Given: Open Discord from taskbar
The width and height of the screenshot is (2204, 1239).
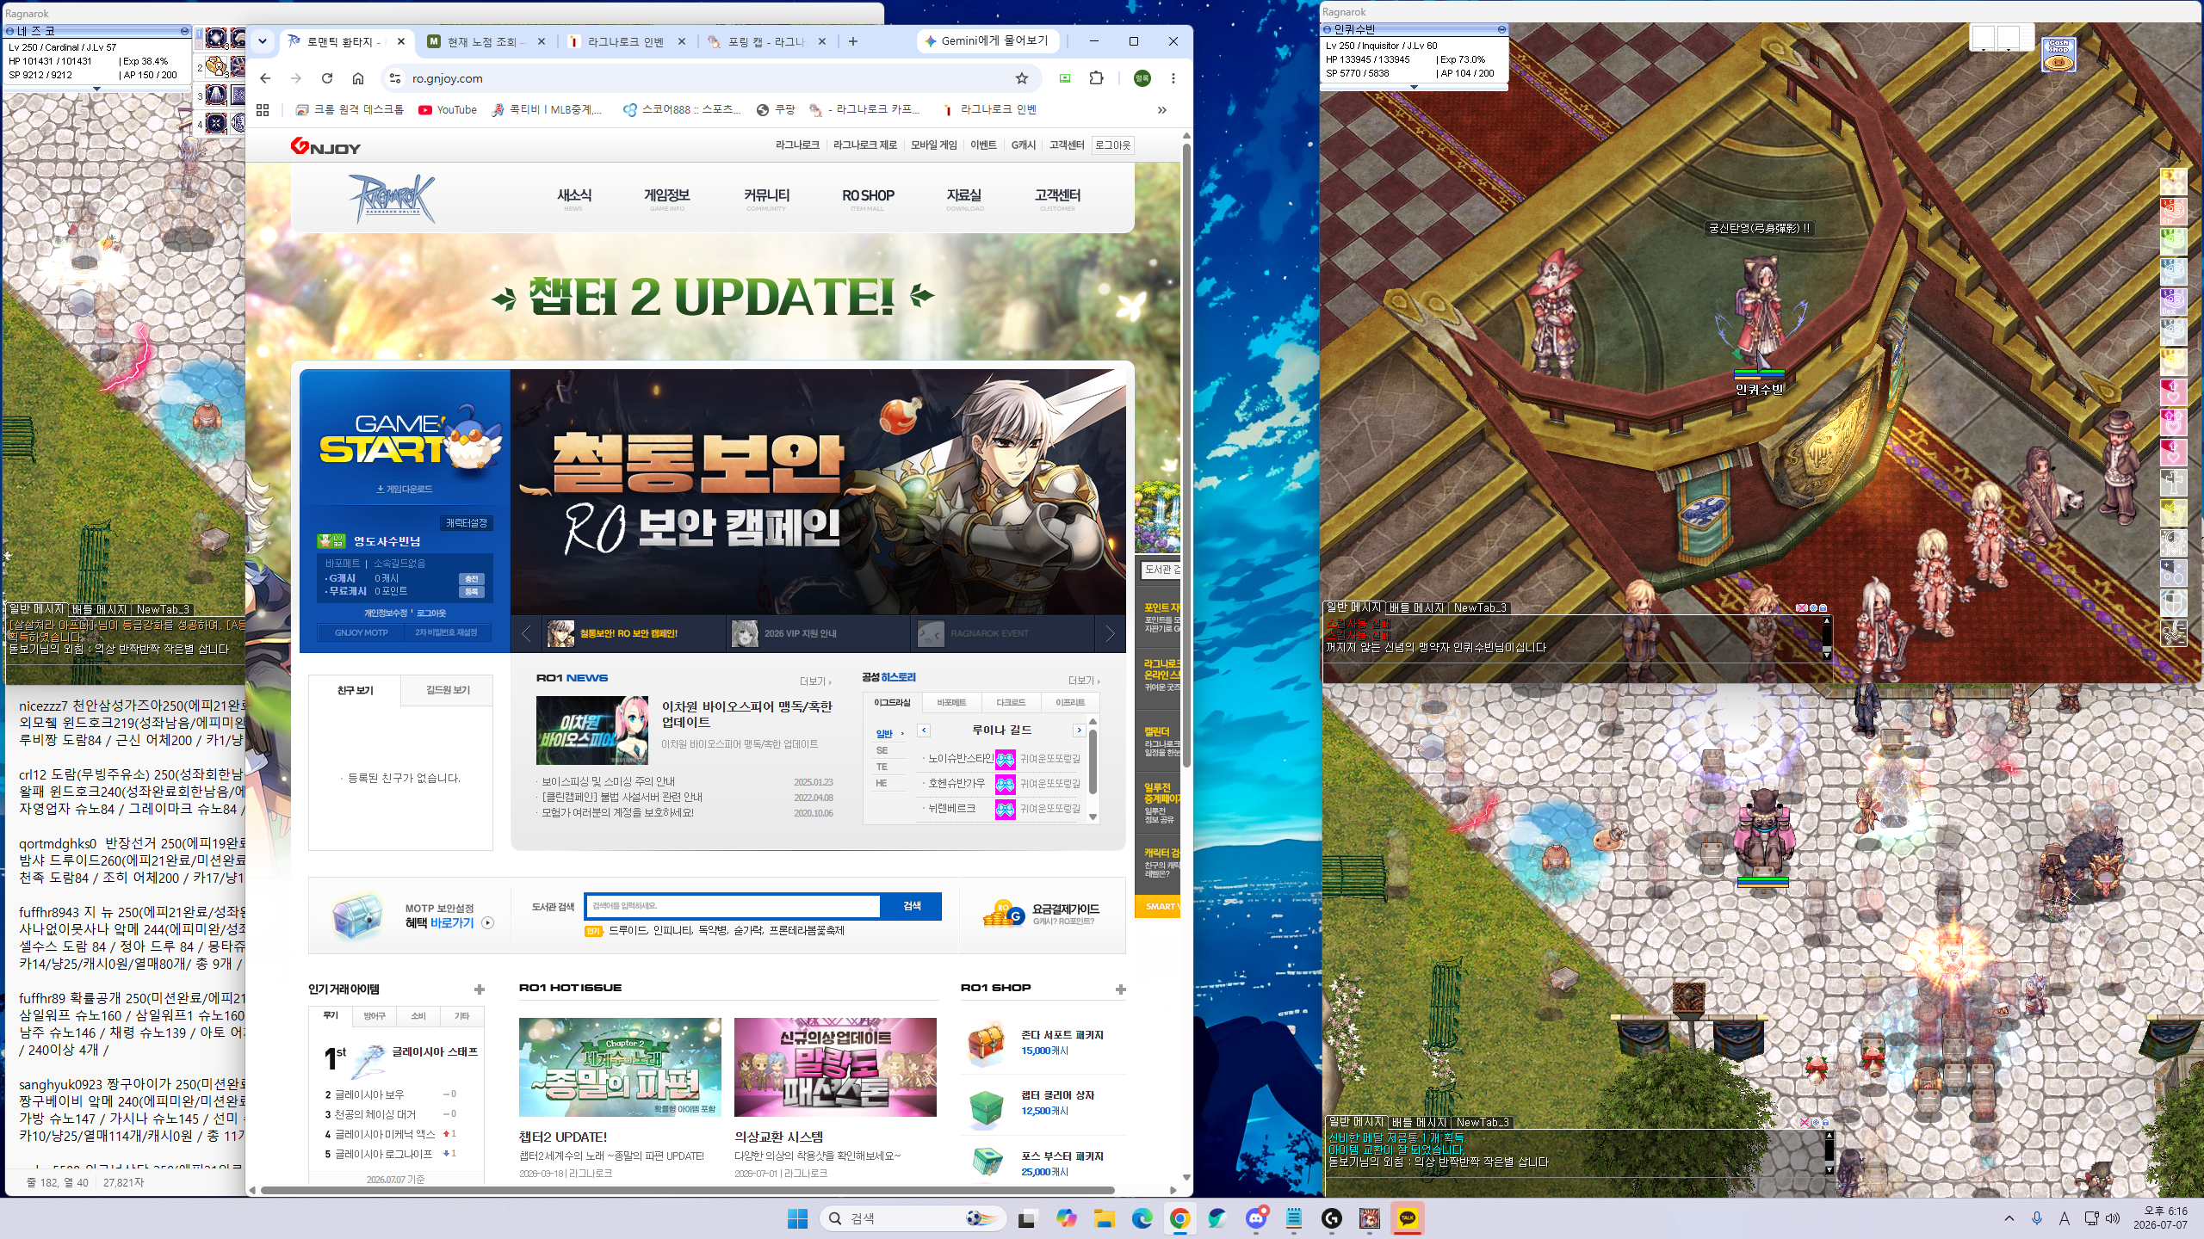Looking at the screenshot, I should 1256,1218.
